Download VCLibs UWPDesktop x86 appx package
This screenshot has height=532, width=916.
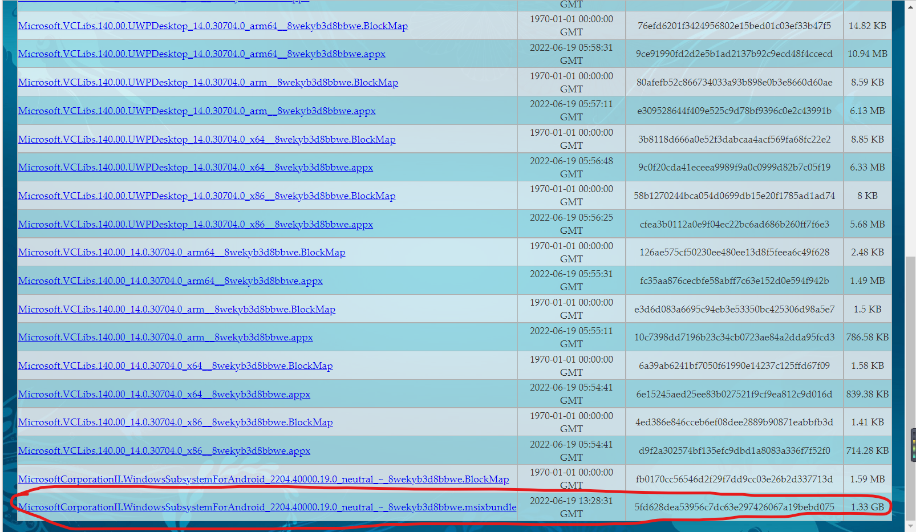tap(196, 224)
